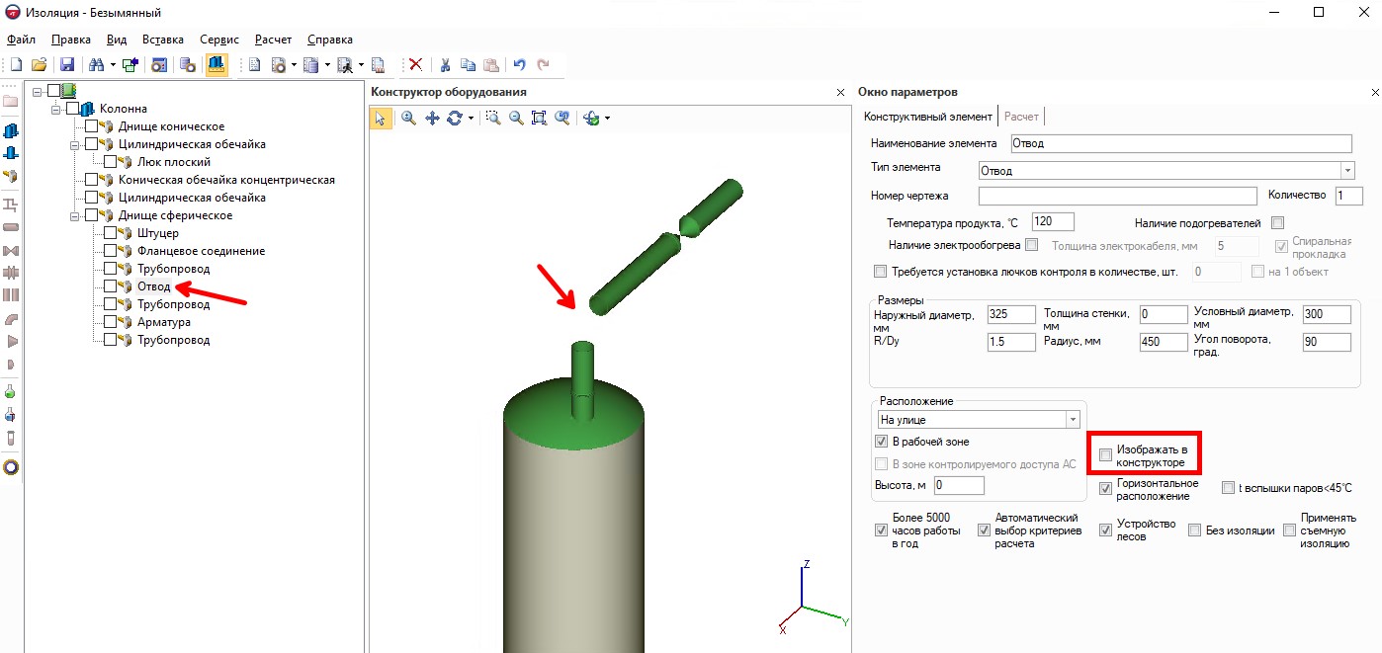The height and width of the screenshot is (653, 1382).
Task: Click the red X delete icon in toolbar
Action: pos(416,65)
